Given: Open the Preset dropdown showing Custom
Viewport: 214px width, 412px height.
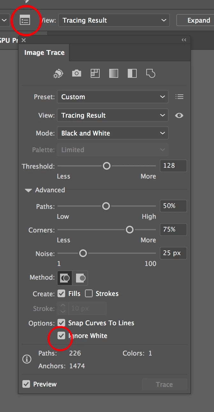Looking at the screenshot, I should click(x=112, y=97).
